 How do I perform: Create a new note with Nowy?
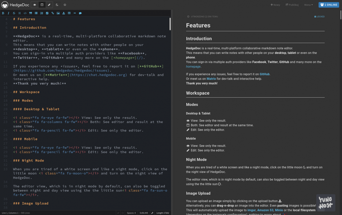coord(275,5)
